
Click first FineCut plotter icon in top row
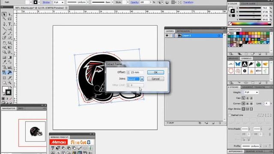click(x=53, y=148)
